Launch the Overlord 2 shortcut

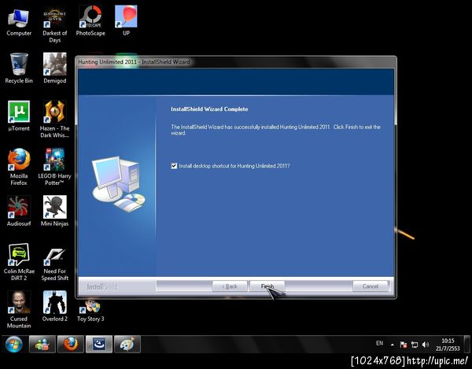55,306
